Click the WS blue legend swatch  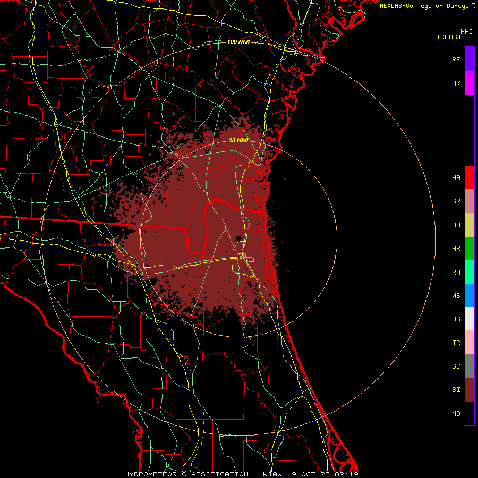(469, 295)
